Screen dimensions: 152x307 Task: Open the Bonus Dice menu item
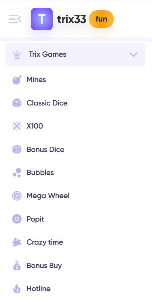[x=46, y=149]
